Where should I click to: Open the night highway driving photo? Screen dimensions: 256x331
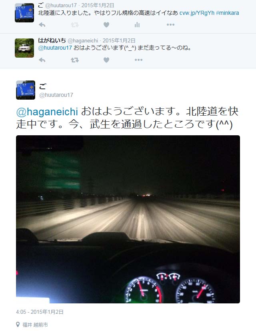[128, 219]
